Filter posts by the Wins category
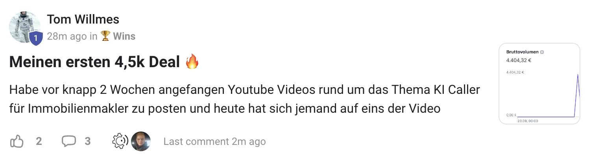The height and width of the screenshot is (161, 591). pos(124,37)
